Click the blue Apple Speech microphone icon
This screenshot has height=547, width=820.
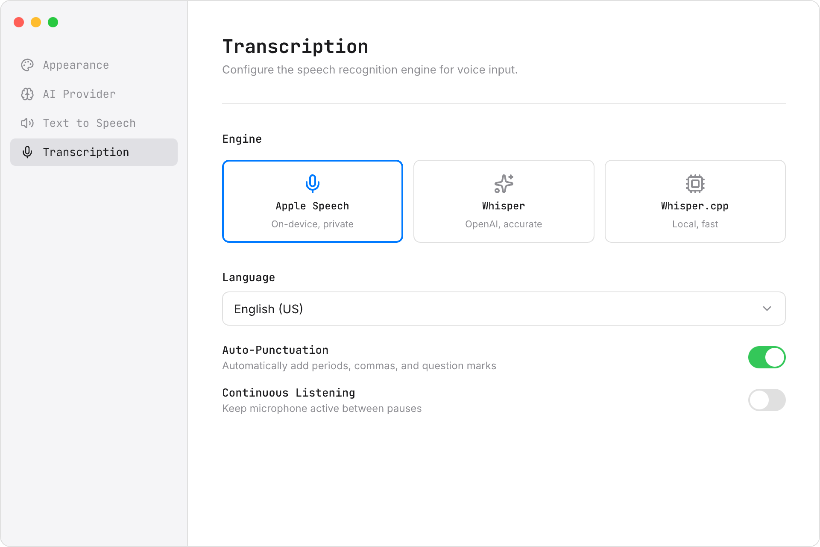click(x=313, y=184)
